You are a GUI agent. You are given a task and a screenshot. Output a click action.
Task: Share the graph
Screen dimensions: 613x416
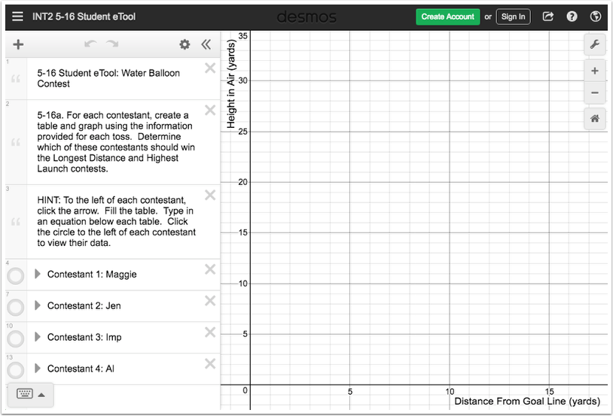548,17
